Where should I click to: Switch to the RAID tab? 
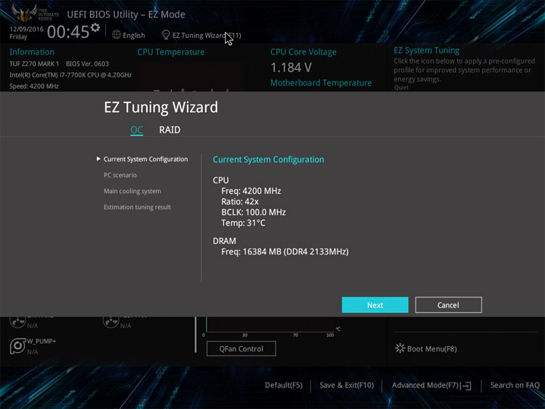point(170,130)
